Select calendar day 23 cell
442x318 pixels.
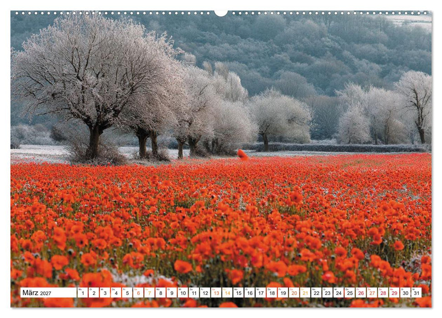click(x=327, y=293)
